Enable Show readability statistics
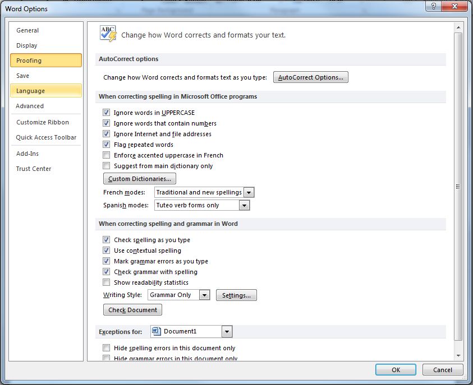The height and width of the screenshot is (385, 473). [x=106, y=282]
